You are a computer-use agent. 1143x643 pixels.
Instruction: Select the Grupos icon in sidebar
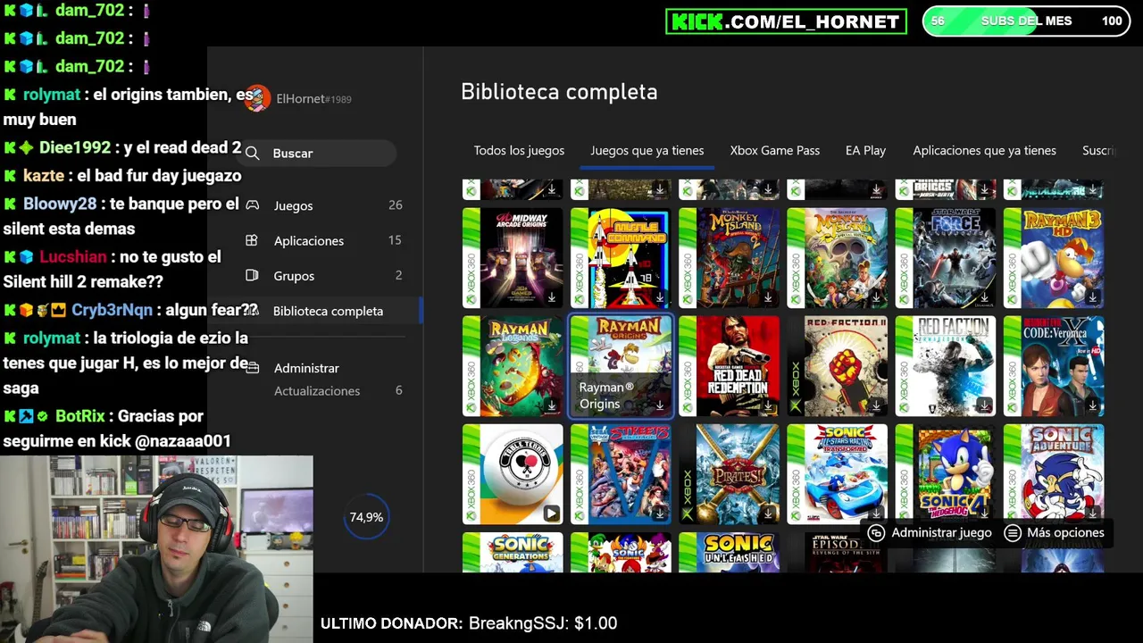pos(252,275)
